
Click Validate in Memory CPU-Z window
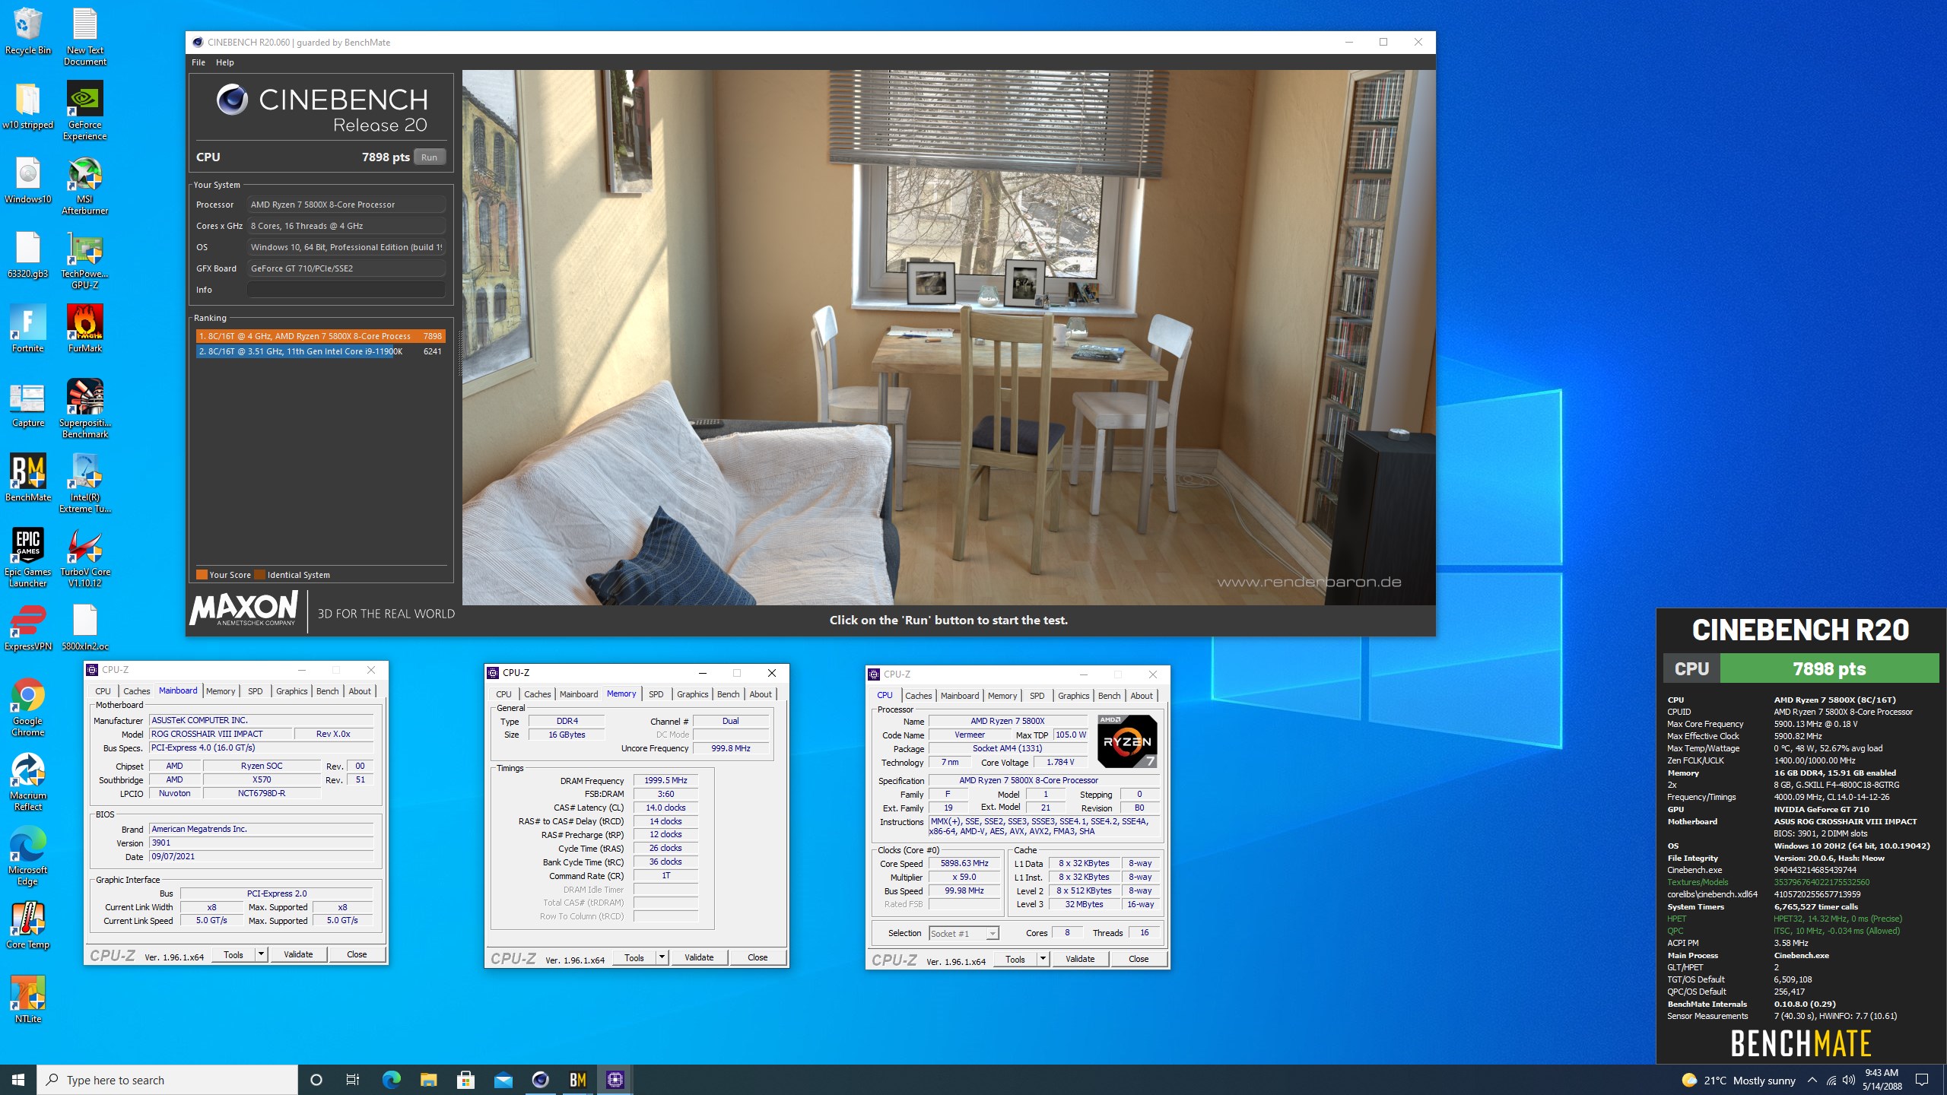point(699,957)
